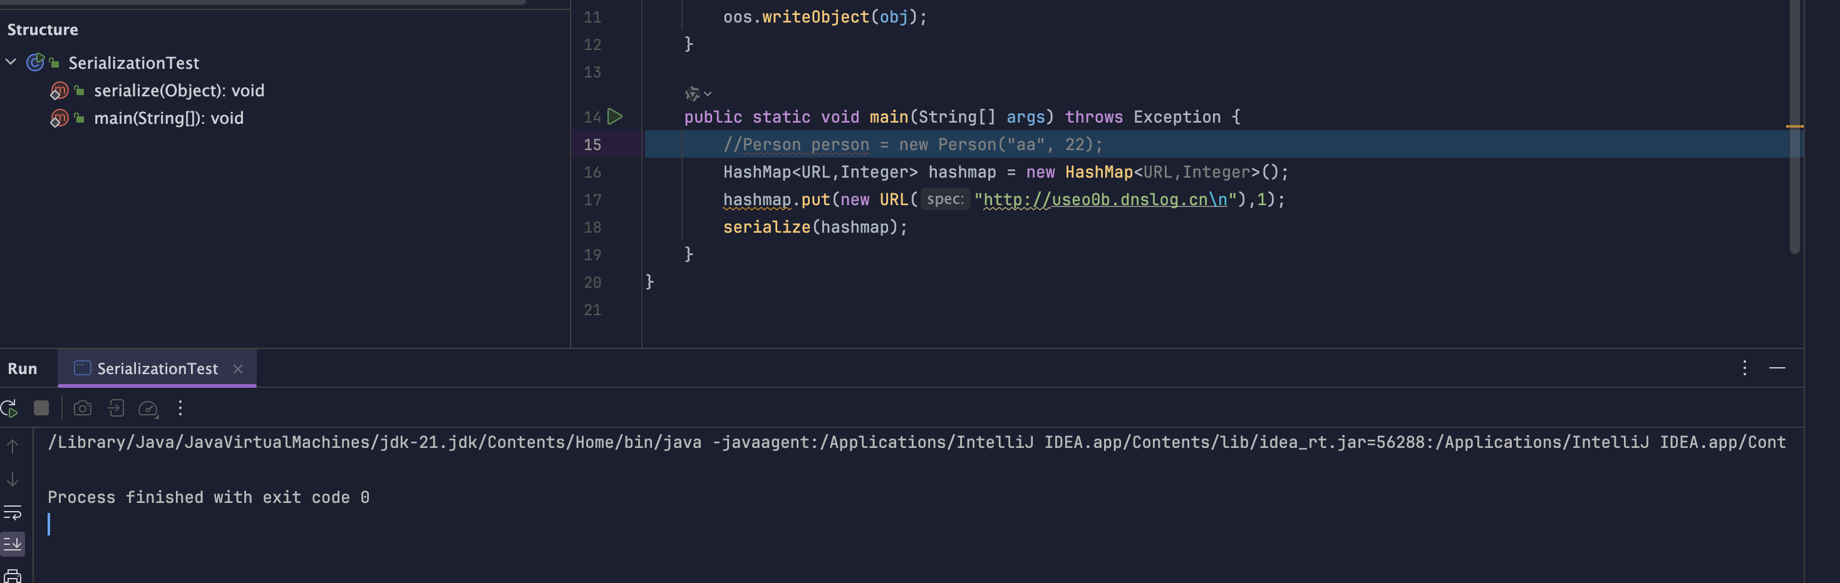Select serialize(Object): void method
The width and height of the screenshot is (1840, 583).
179,91
